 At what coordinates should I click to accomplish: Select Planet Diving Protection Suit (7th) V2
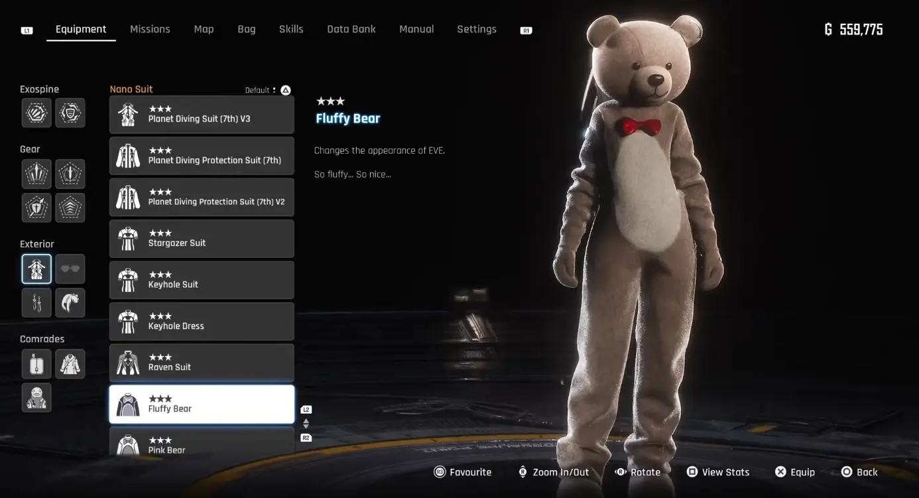pyautogui.click(x=202, y=198)
